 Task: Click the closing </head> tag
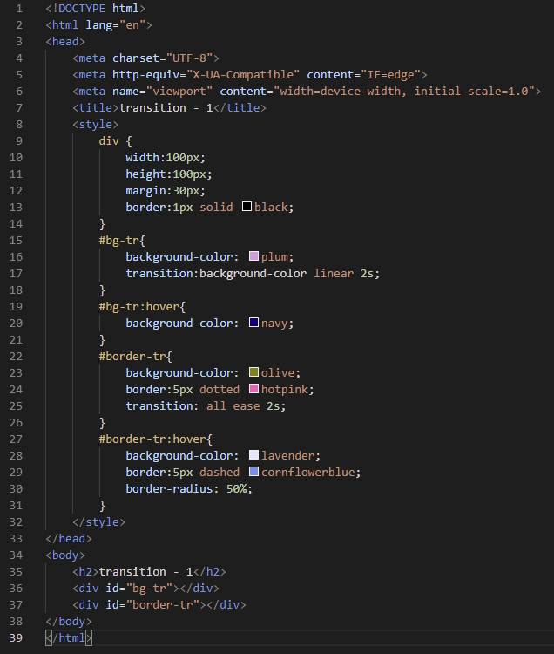coord(69,539)
